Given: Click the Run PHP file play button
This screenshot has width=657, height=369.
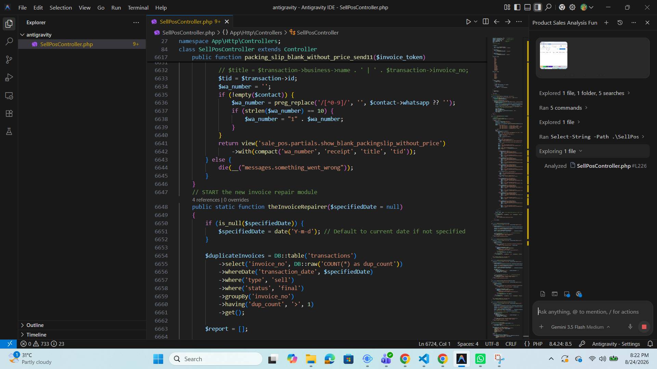Looking at the screenshot, I should (468, 22).
